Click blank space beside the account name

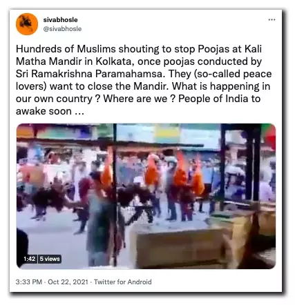tap(173, 24)
